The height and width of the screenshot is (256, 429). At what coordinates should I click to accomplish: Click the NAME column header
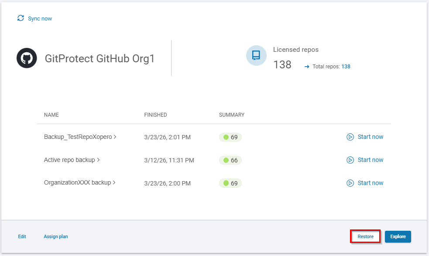tap(51, 115)
